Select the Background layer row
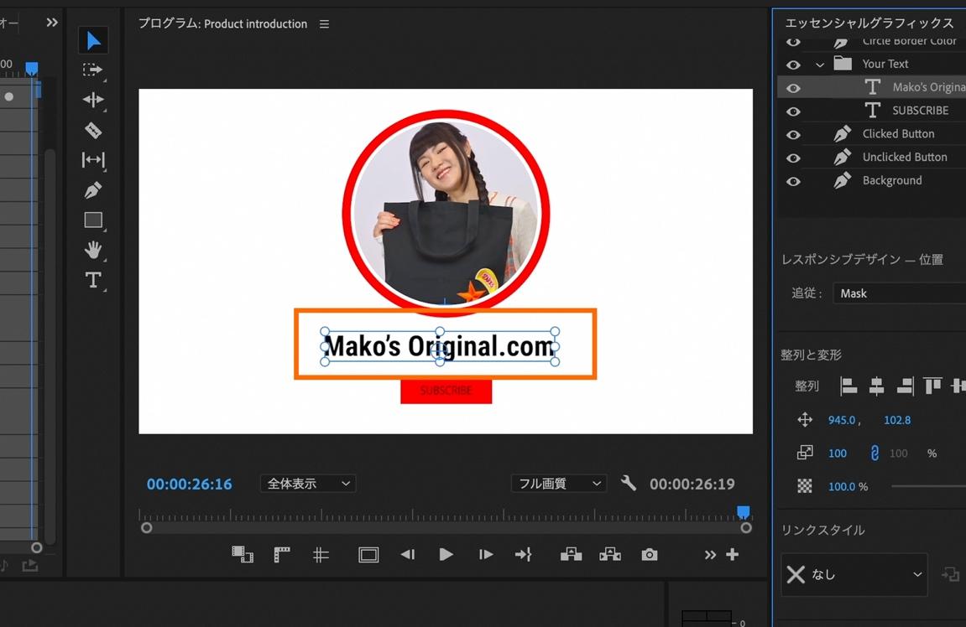 pyautogui.click(x=872, y=181)
